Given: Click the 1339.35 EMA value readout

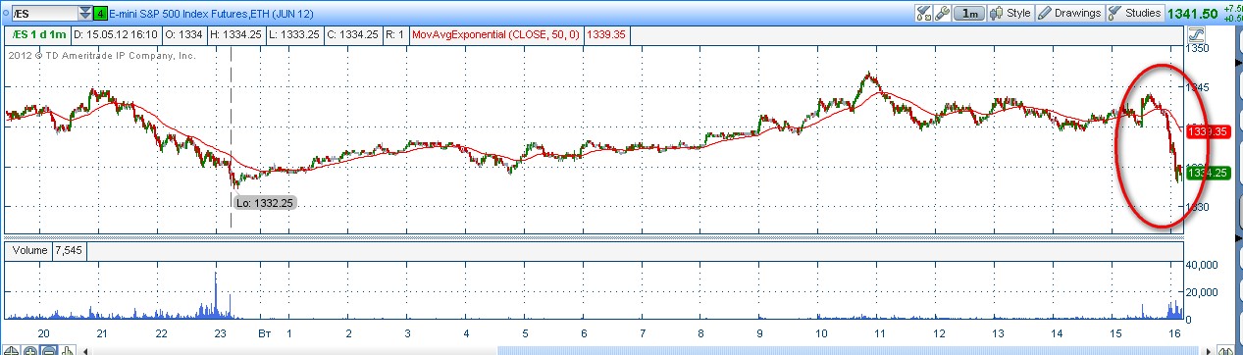Looking at the screenshot, I should point(606,34).
